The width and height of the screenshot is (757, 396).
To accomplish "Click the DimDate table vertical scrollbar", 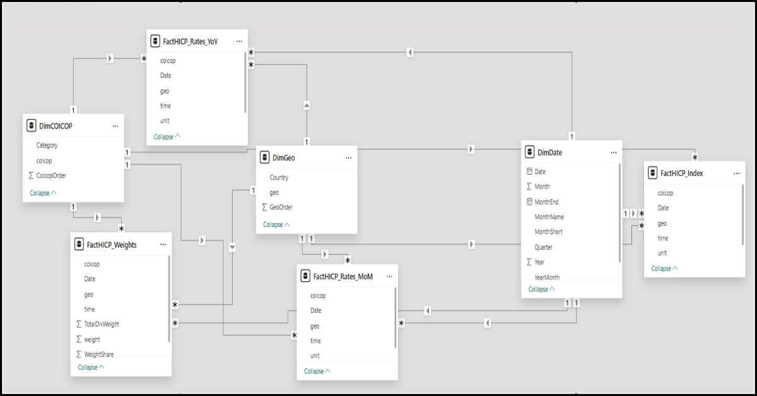I will coord(620,213).
